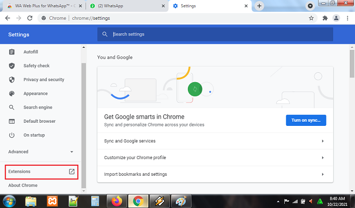Click the Safety check shield icon

point(12,66)
